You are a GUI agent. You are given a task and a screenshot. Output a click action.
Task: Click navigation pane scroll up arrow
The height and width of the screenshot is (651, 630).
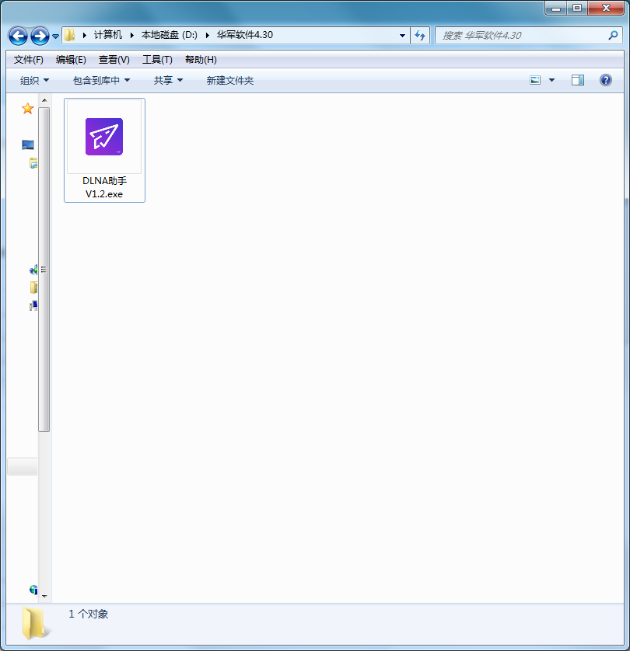[44, 100]
